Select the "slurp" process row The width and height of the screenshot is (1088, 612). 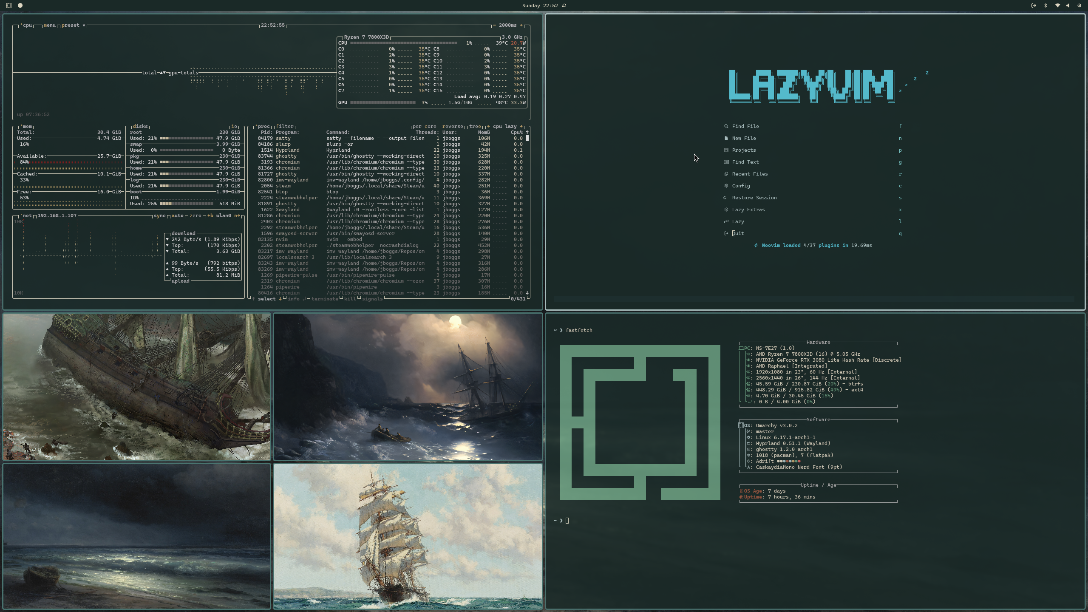click(x=390, y=144)
